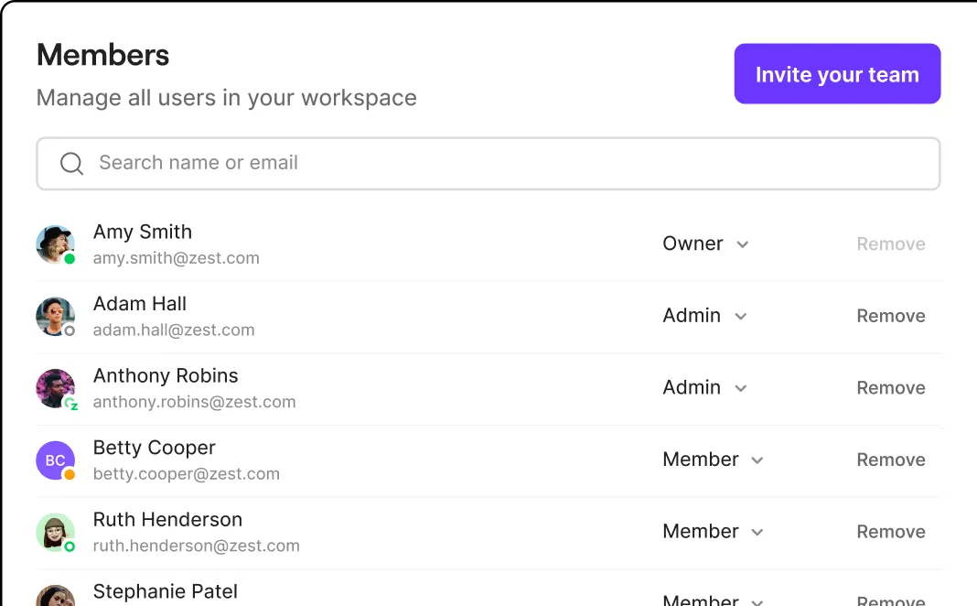
Task: Open Ruth Henderson's Member role dropdown
Action: (x=713, y=532)
